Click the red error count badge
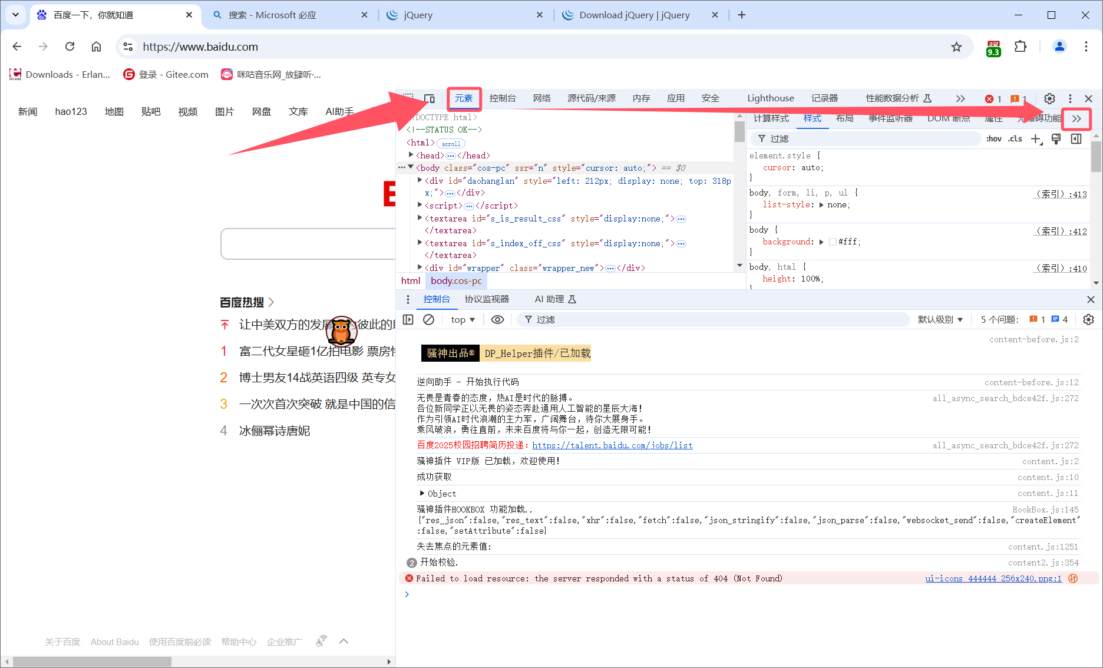The width and height of the screenshot is (1103, 668). [993, 99]
